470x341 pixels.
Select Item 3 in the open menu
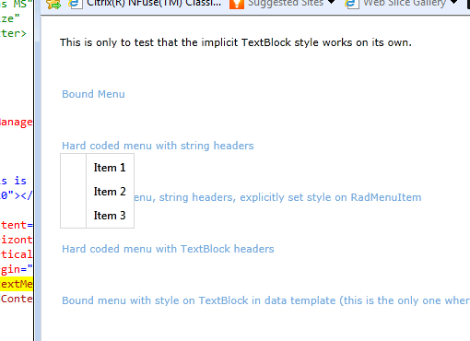coord(110,216)
